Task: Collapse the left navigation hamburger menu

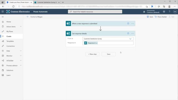Action: click(x=3, y=17)
